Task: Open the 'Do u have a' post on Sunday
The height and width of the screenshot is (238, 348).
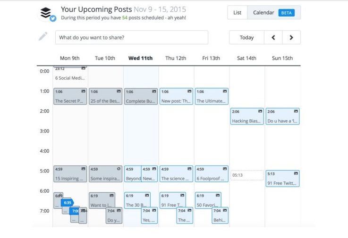Action: tap(282, 116)
